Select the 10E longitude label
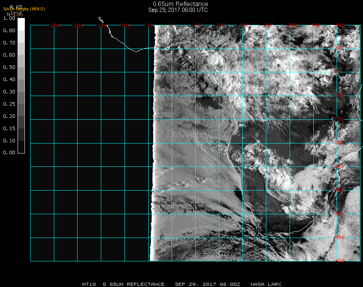This screenshot has height=287, width=363. pos(220,25)
